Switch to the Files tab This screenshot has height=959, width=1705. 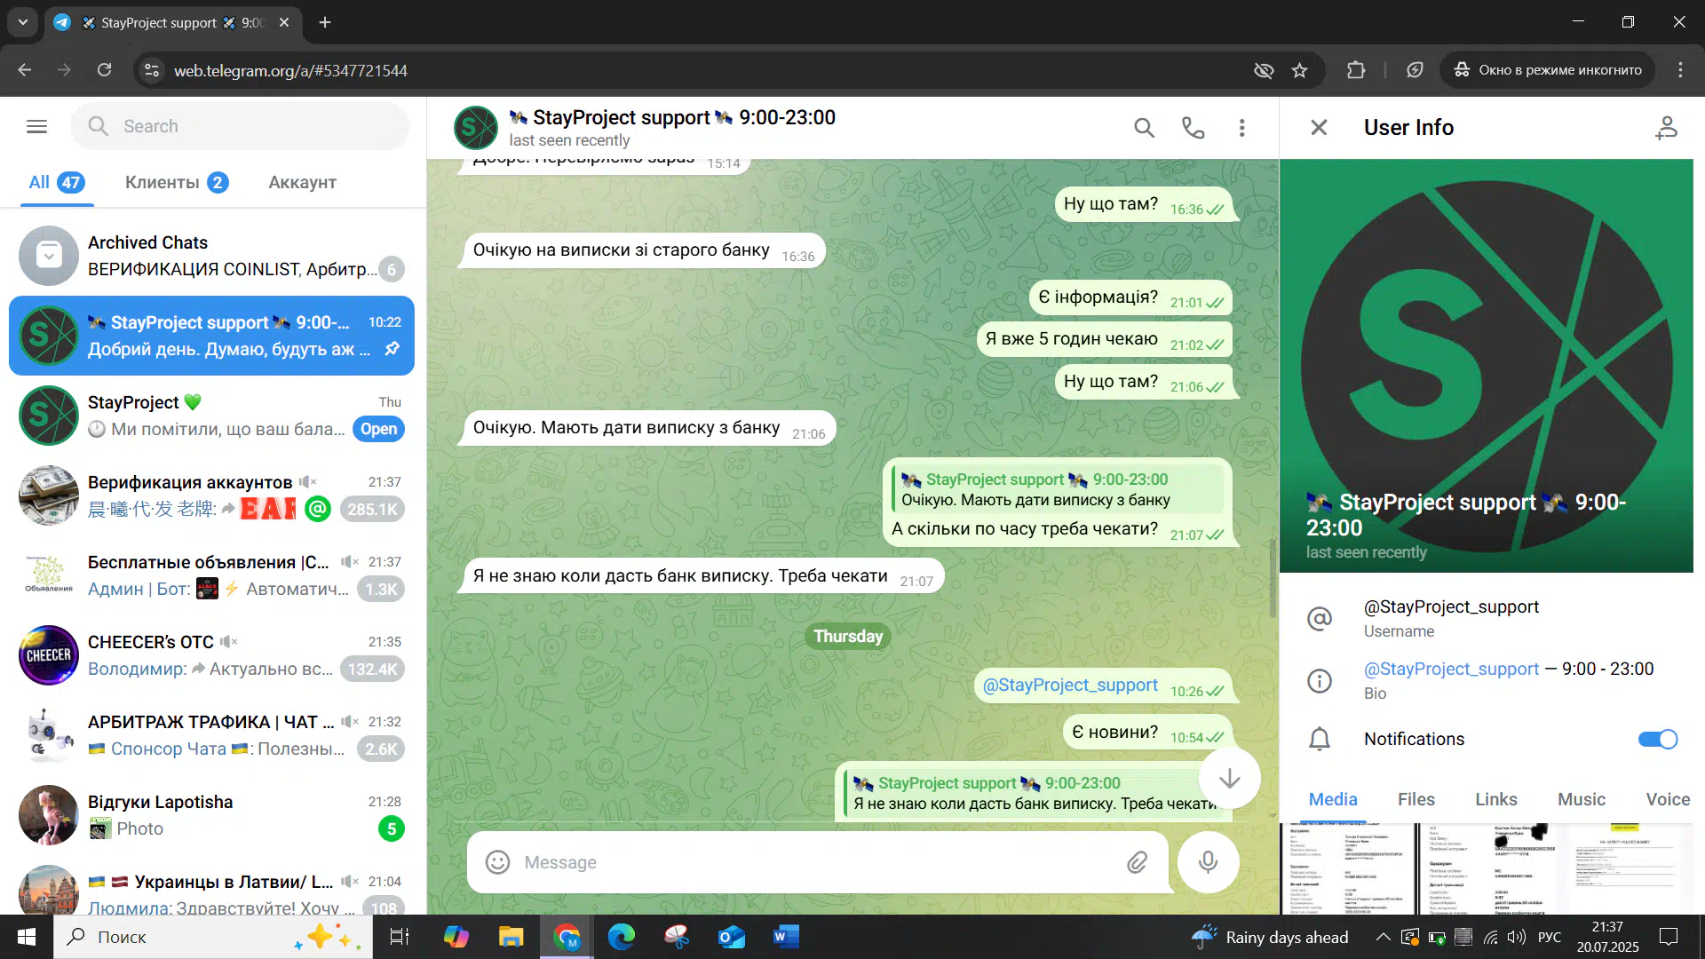pos(1416,799)
